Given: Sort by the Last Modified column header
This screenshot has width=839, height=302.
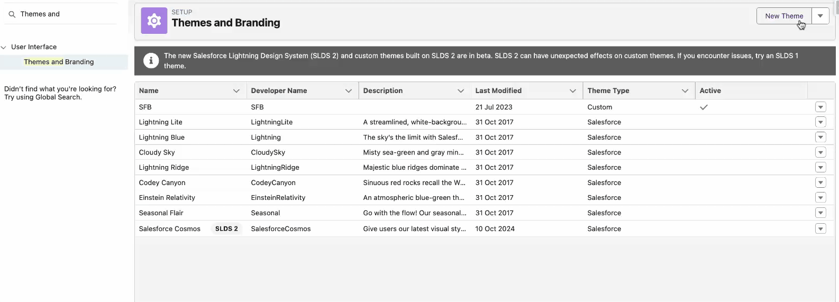Looking at the screenshot, I should 498,91.
